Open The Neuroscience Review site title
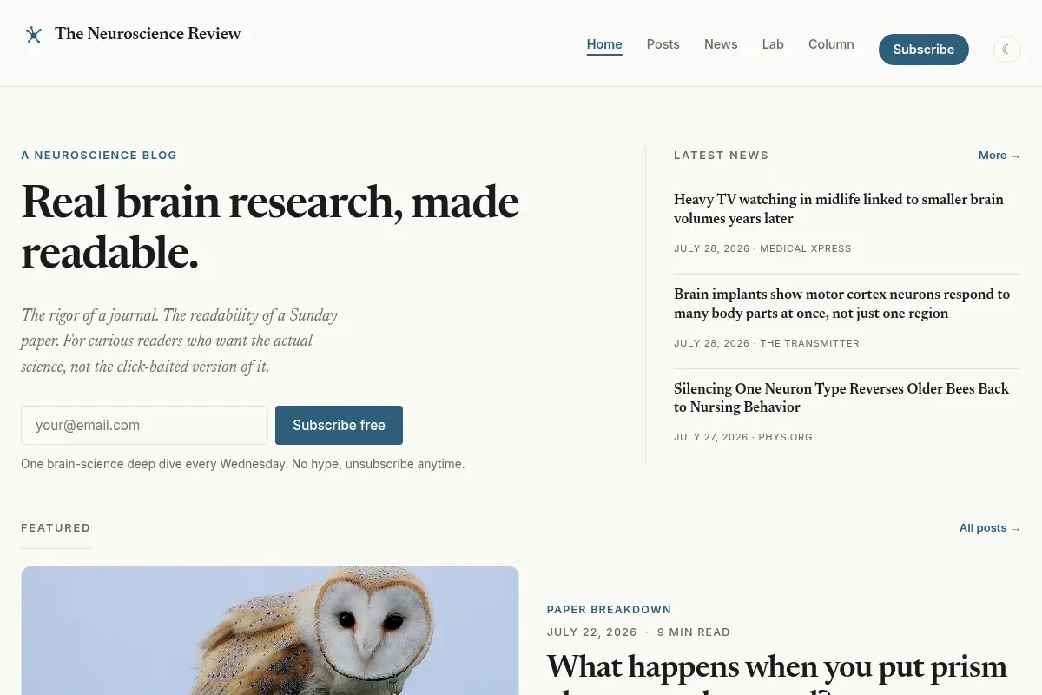 [148, 34]
